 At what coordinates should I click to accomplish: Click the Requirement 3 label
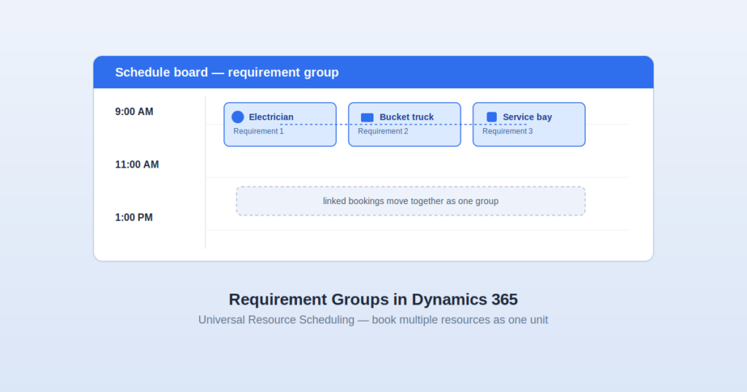click(x=508, y=131)
